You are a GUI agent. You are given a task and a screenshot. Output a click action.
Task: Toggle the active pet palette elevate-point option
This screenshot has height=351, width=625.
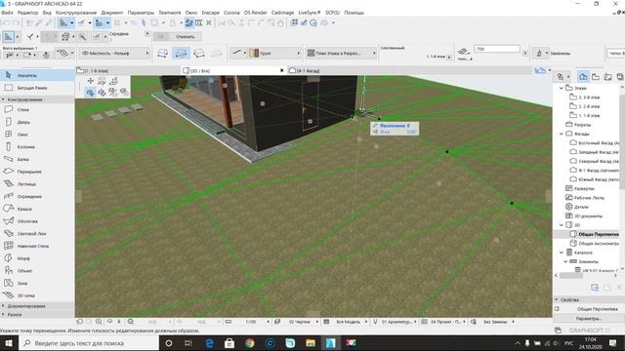coord(91,93)
